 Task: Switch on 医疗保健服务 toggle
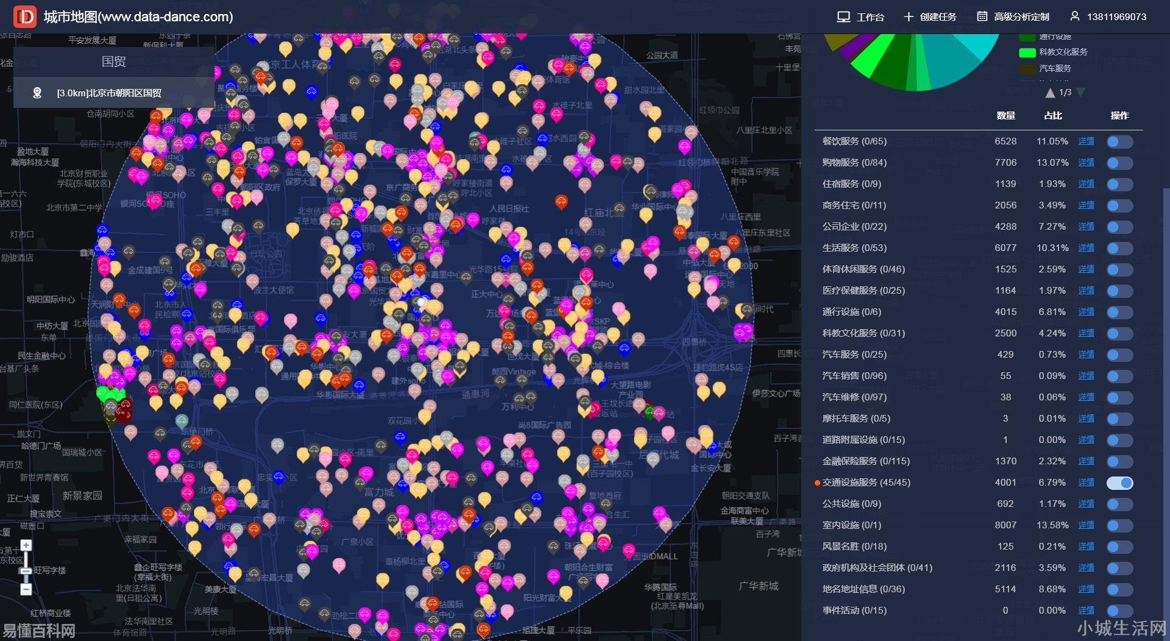1120,291
